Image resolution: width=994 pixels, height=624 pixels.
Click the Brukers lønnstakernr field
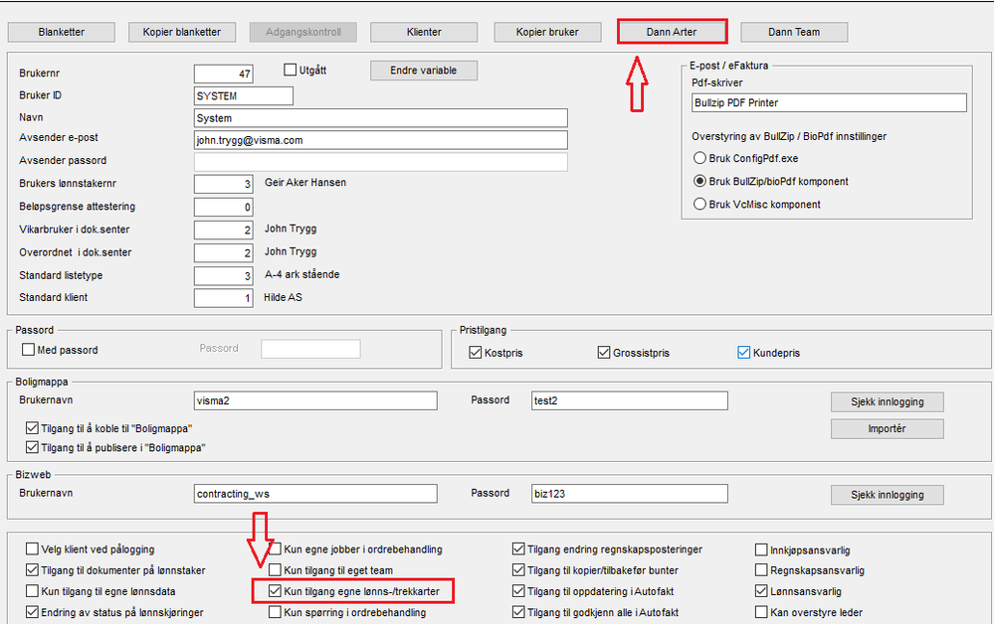click(224, 184)
